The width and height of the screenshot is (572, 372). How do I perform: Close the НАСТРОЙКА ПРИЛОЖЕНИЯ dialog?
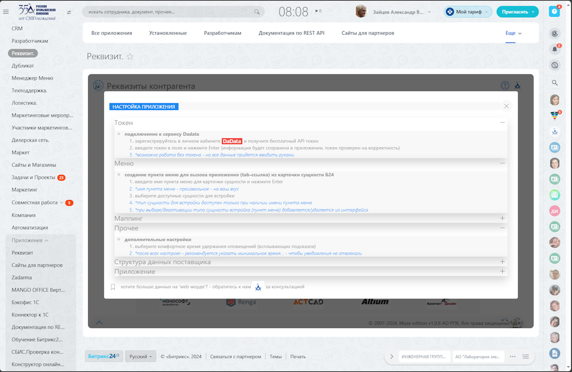pyautogui.click(x=506, y=106)
